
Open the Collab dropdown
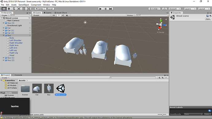pos(155,9)
